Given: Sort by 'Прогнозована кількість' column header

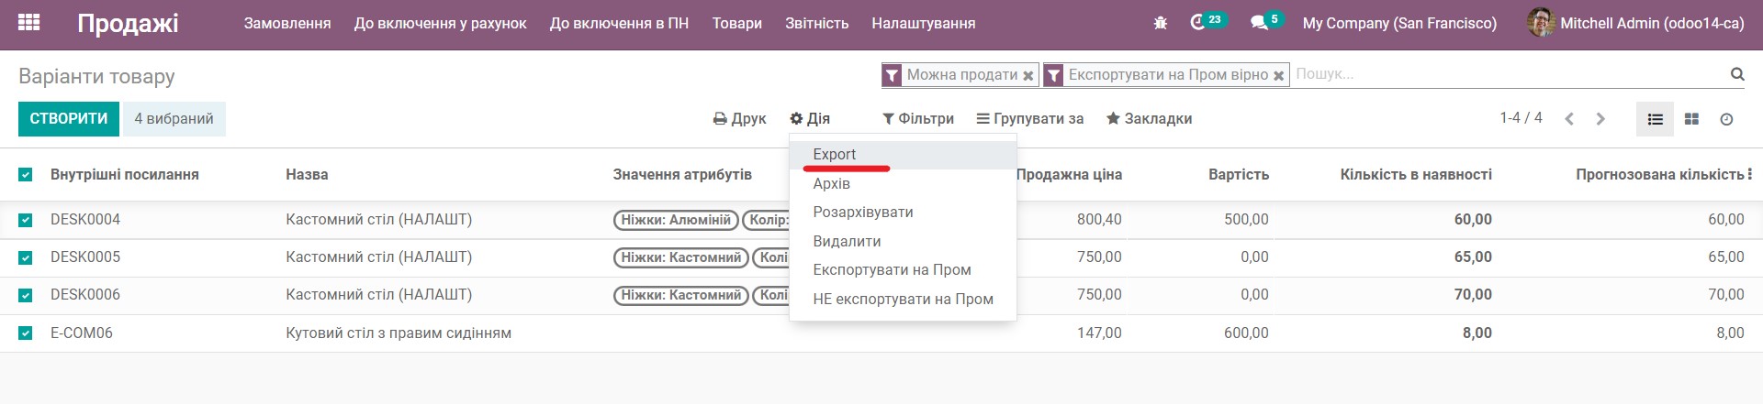Looking at the screenshot, I should 1659,175.
